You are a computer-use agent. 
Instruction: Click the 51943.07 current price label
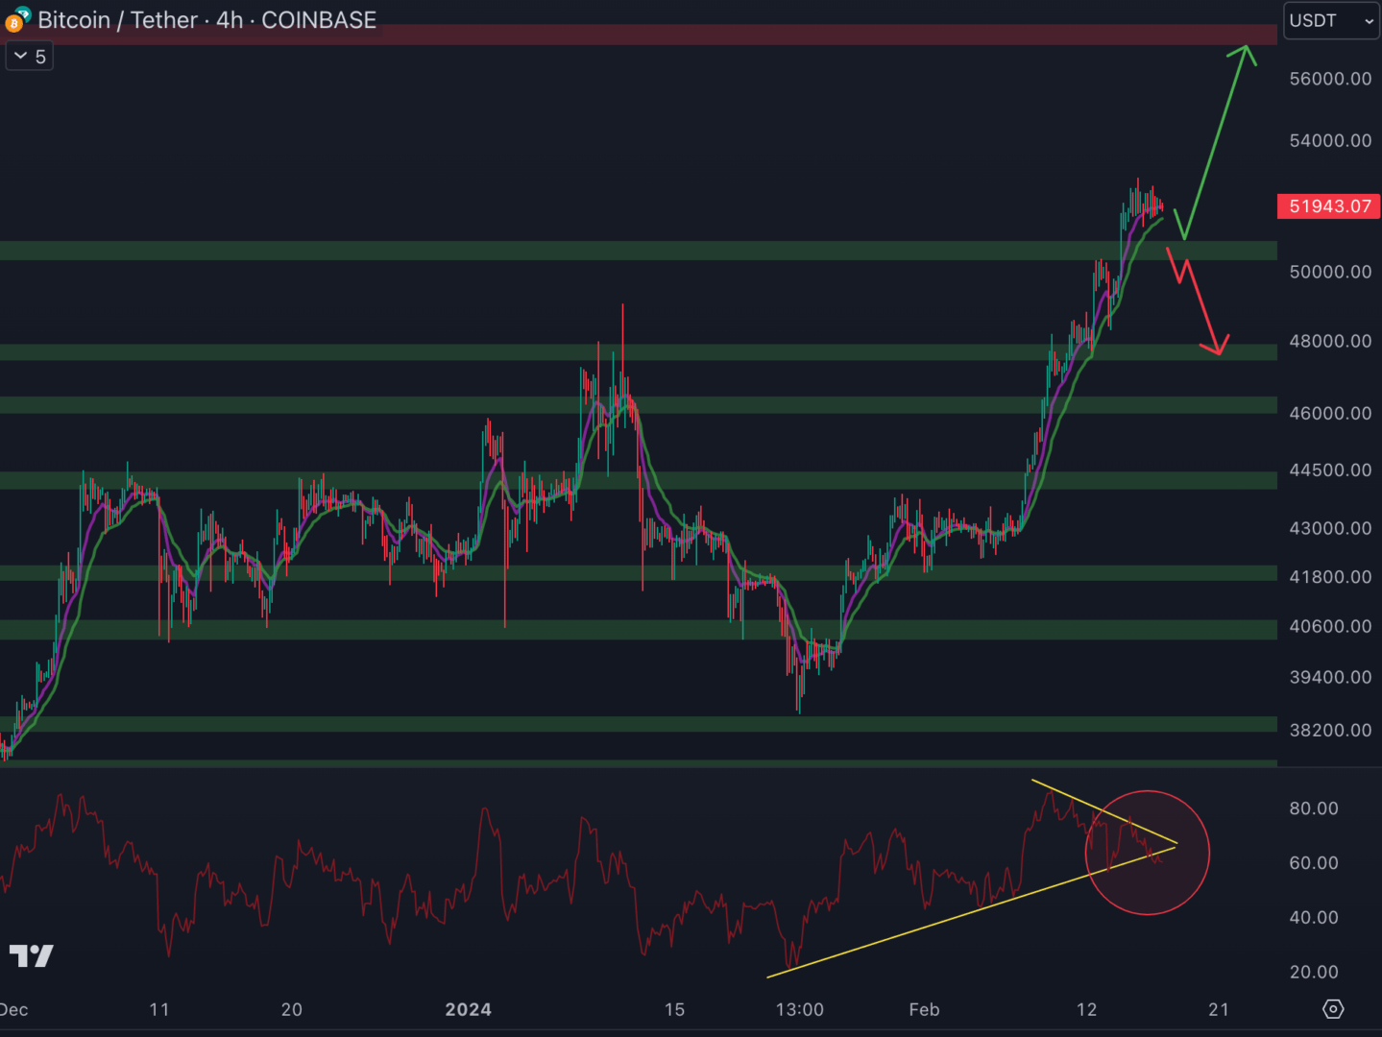[x=1329, y=206]
